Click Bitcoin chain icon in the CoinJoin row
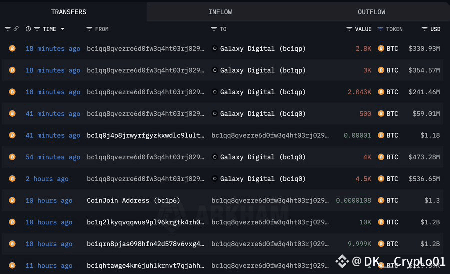This screenshot has height=274, width=450. pyautogui.click(x=12, y=200)
